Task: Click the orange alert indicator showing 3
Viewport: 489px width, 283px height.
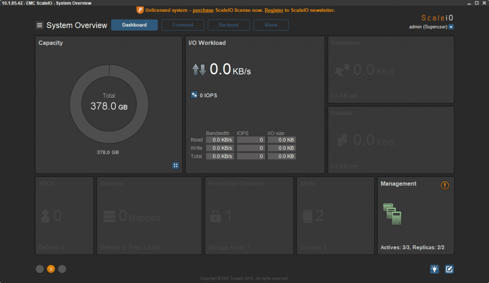Action: tap(51, 269)
